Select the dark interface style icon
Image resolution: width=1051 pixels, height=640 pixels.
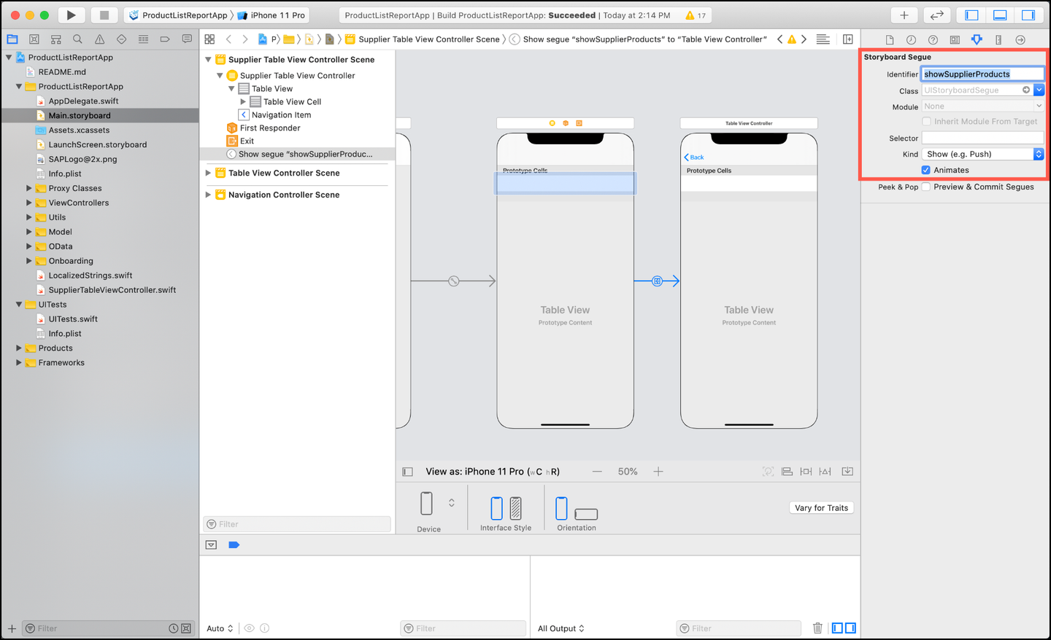coord(515,507)
